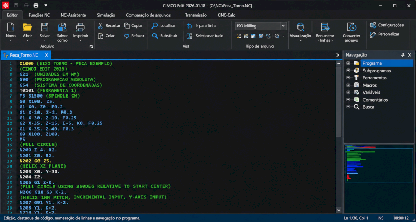
Task: Expand the Ferramentas tree node
Action: pos(348,78)
